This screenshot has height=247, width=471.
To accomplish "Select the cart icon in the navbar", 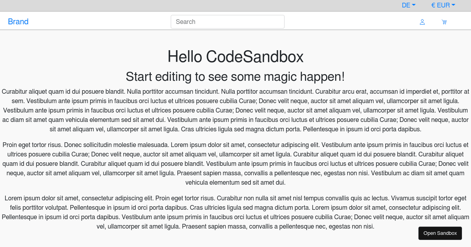I will point(444,22).
